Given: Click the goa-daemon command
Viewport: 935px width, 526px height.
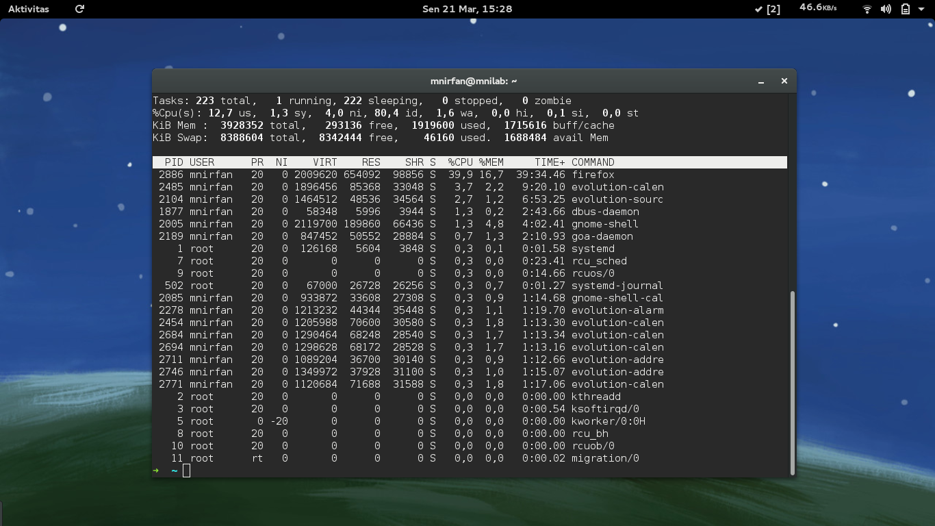Looking at the screenshot, I should (x=602, y=236).
